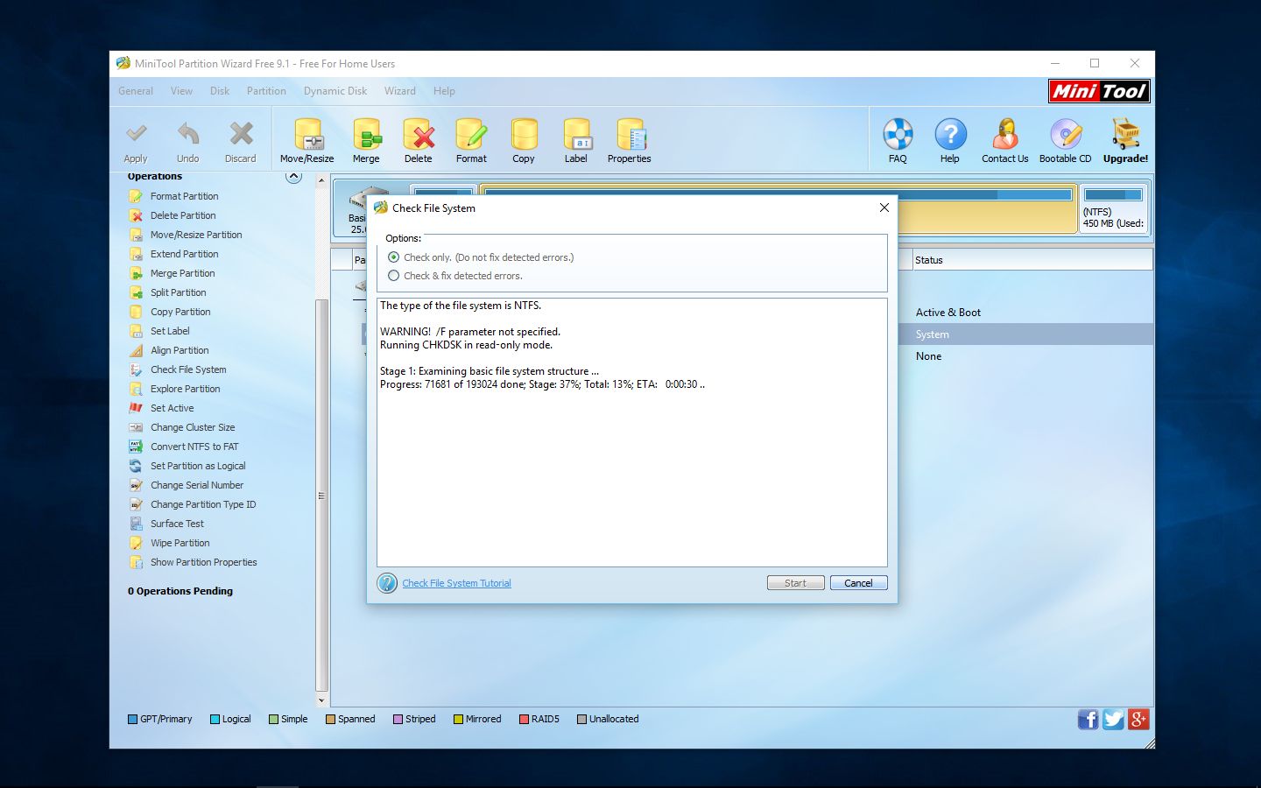Screen dimensions: 1261x788
Task: Select the 450 MB NTFS partition block
Action: pos(1113,209)
